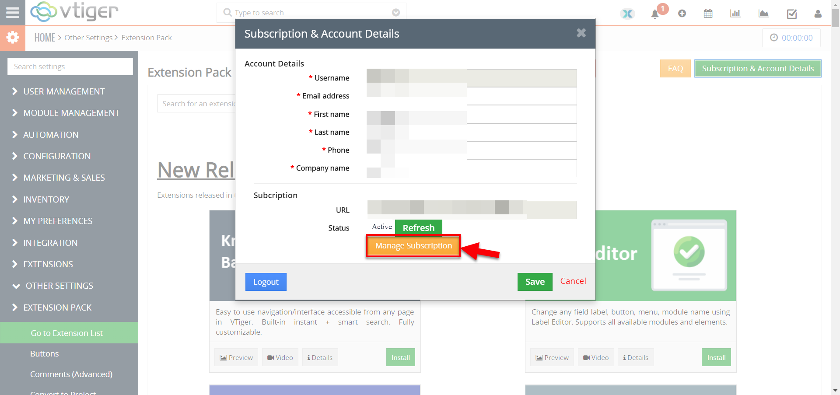Save the account details
Screen dimensions: 840x395
pos(535,282)
